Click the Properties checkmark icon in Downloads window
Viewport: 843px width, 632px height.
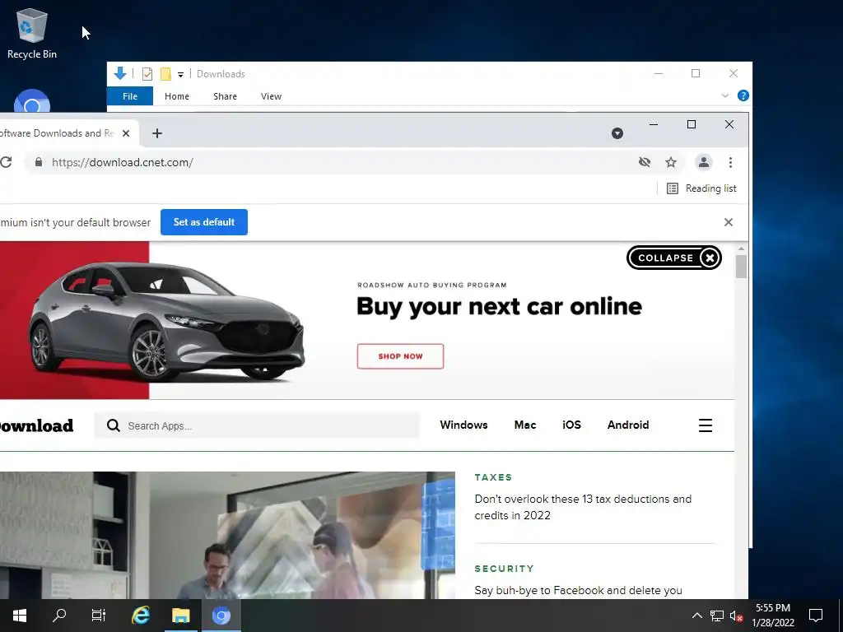(147, 74)
